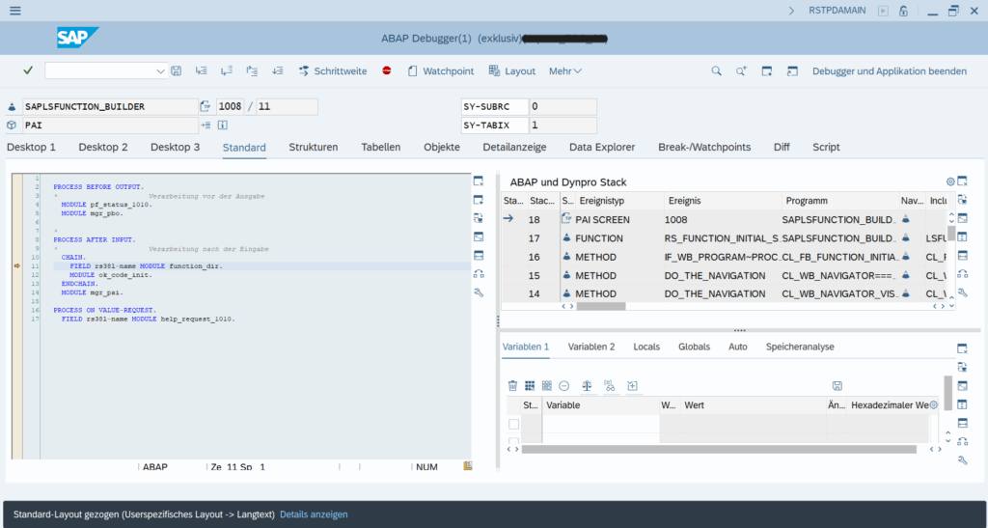The height and width of the screenshot is (528, 988).
Task: Click source line MODULE mgr_pai
Action: click(92, 292)
